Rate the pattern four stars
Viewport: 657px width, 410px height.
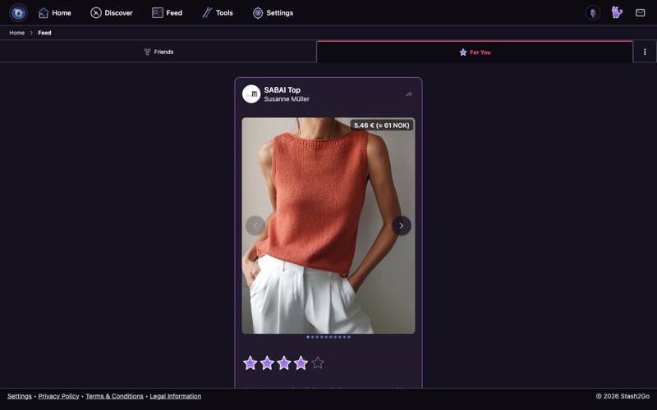[x=301, y=362]
